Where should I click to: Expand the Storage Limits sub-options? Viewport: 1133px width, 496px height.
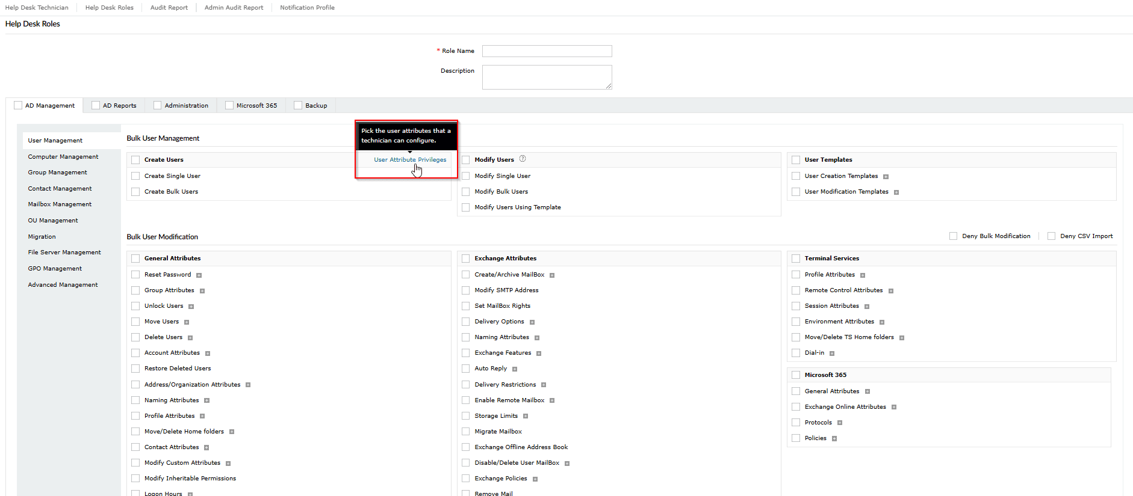[526, 416]
